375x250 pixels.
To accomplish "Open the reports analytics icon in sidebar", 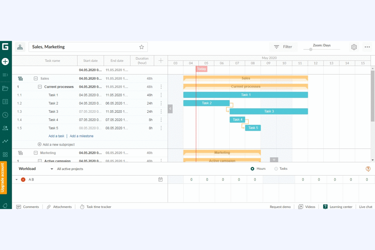I will pyautogui.click(x=5, y=141).
